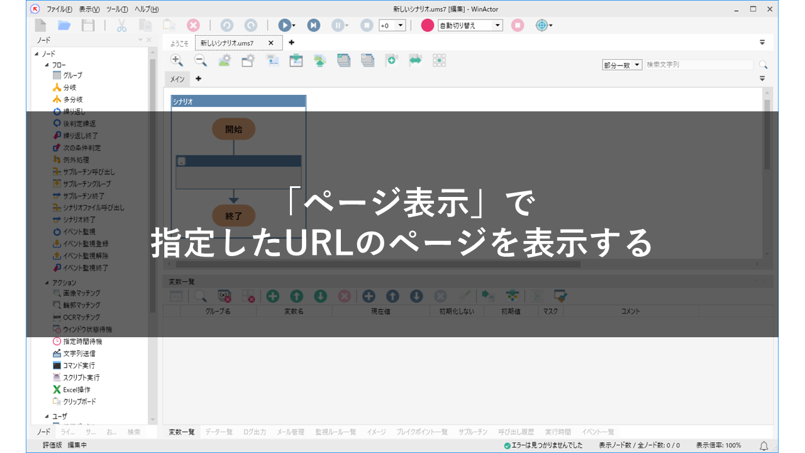Click the open file folder icon
Screen dimensions: 805x453
(x=64, y=25)
